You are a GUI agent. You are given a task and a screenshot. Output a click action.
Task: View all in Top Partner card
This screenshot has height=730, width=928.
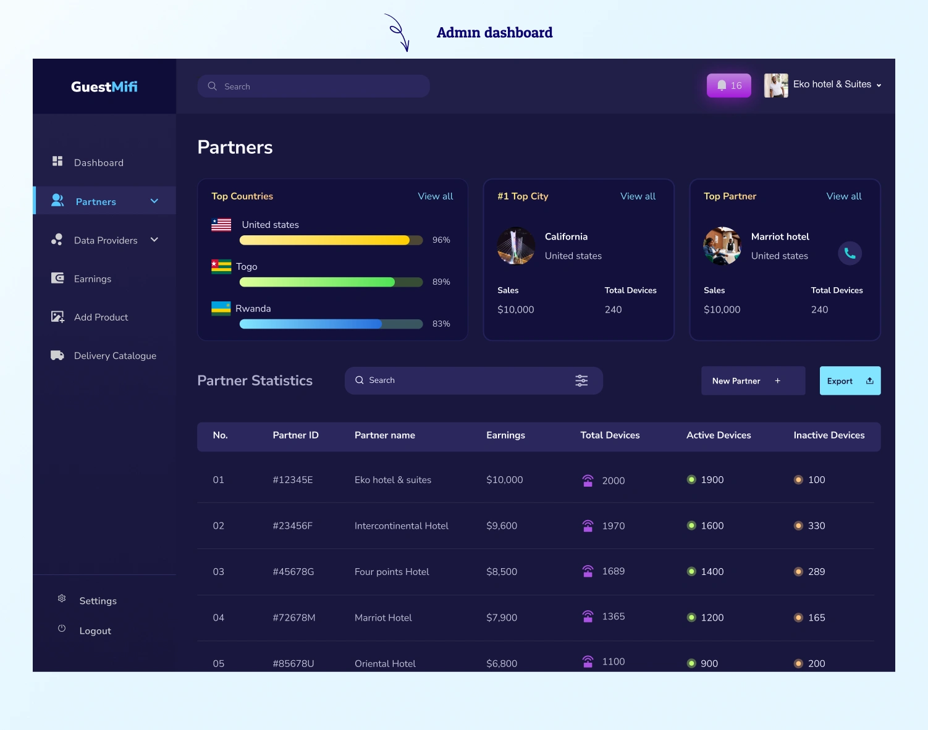pos(844,196)
